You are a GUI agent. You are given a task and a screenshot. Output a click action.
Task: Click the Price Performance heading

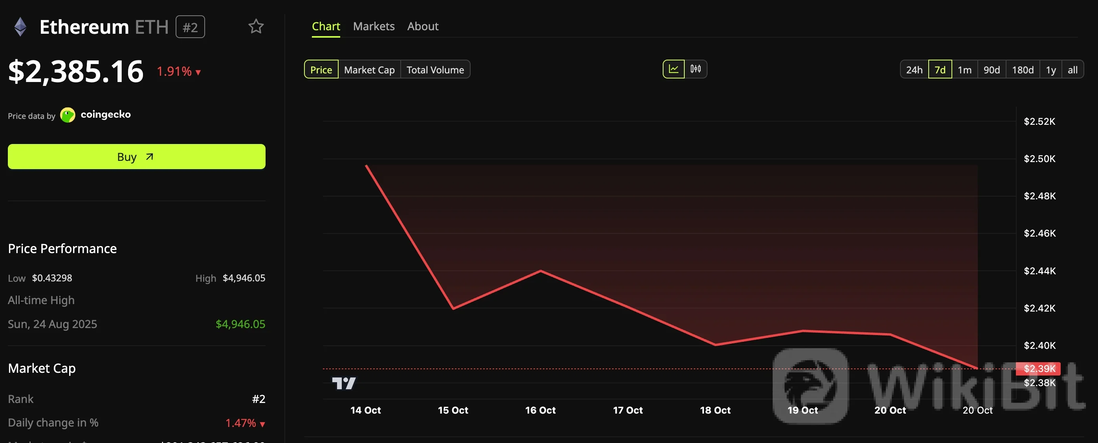pyautogui.click(x=62, y=248)
